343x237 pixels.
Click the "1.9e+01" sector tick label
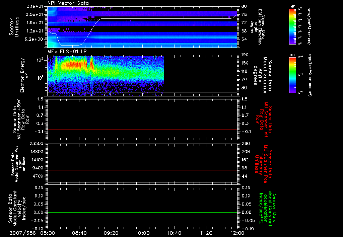[35, 23]
